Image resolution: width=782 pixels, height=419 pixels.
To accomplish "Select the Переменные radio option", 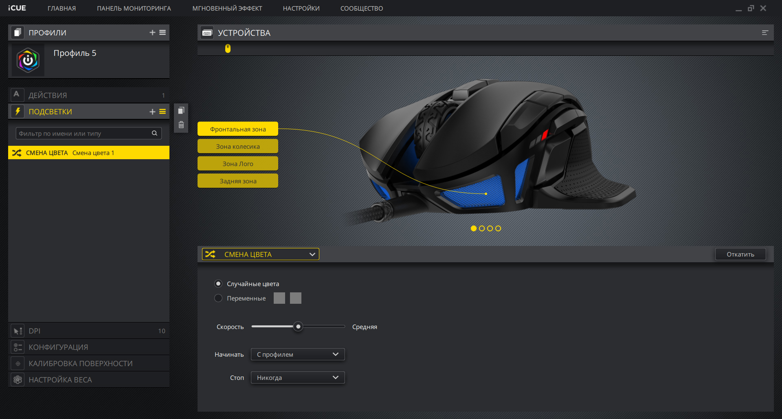I will (x=218, y=298).
